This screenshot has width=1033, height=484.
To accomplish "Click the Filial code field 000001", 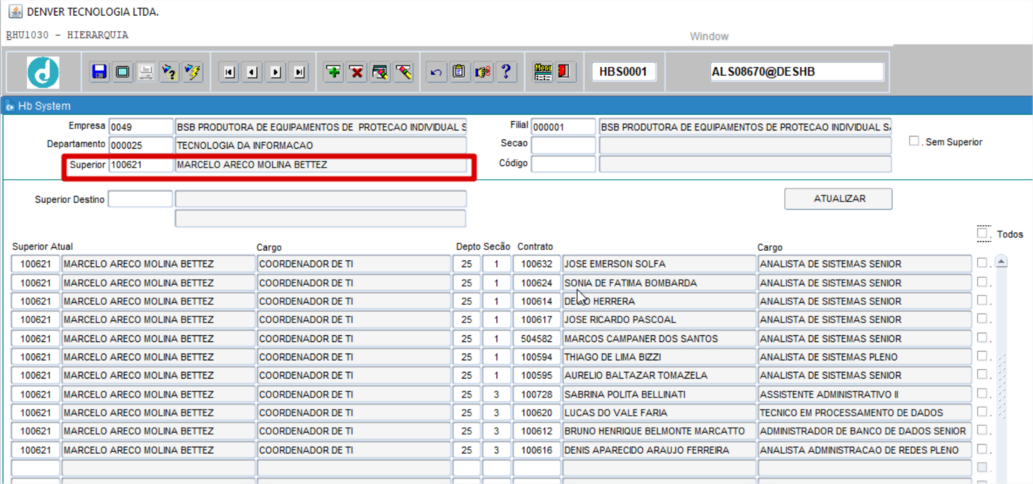I will (563, 127).
